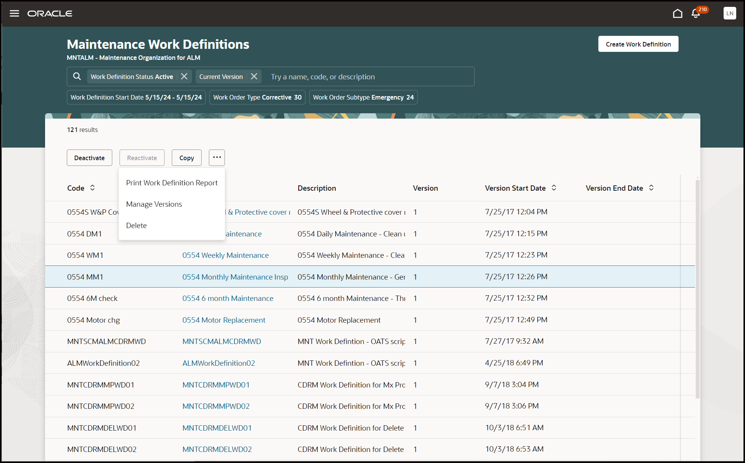
Task: Open 0554 Weekly Maintenance link
Action: 225,255
